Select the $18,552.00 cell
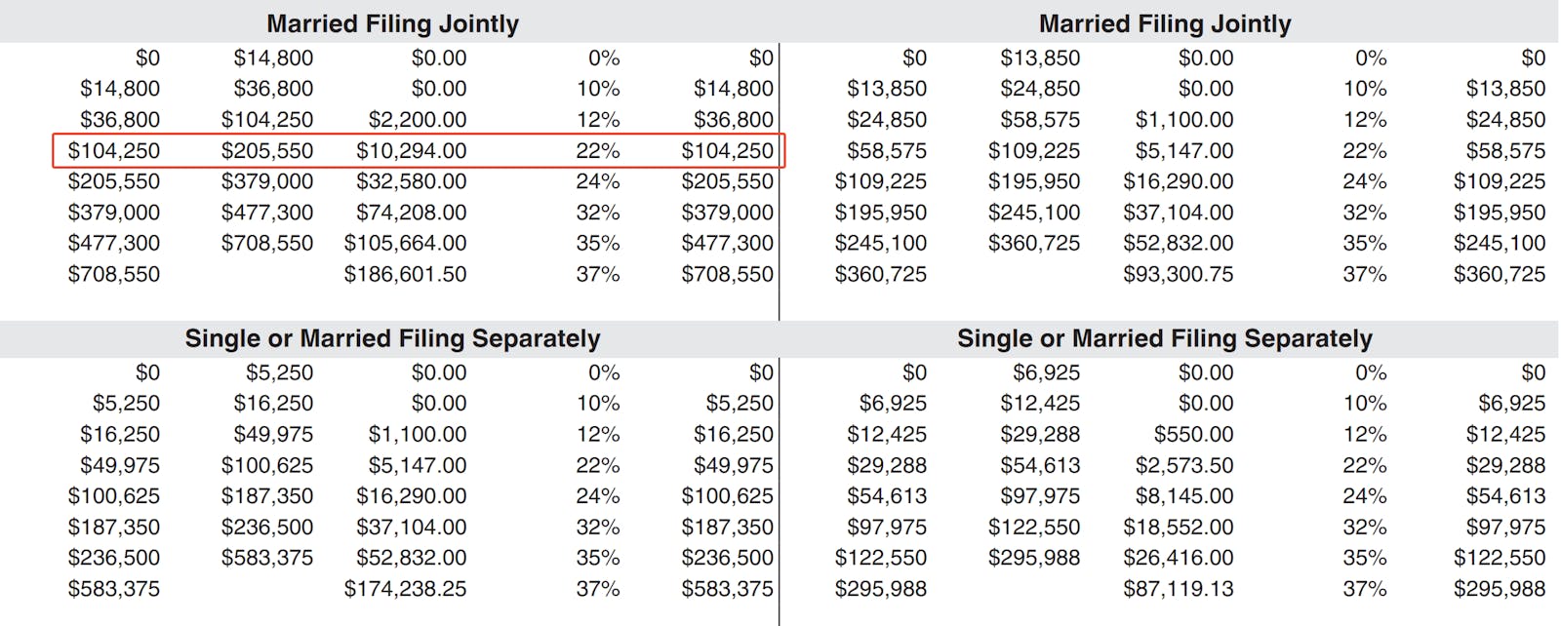 [1178, 528]
